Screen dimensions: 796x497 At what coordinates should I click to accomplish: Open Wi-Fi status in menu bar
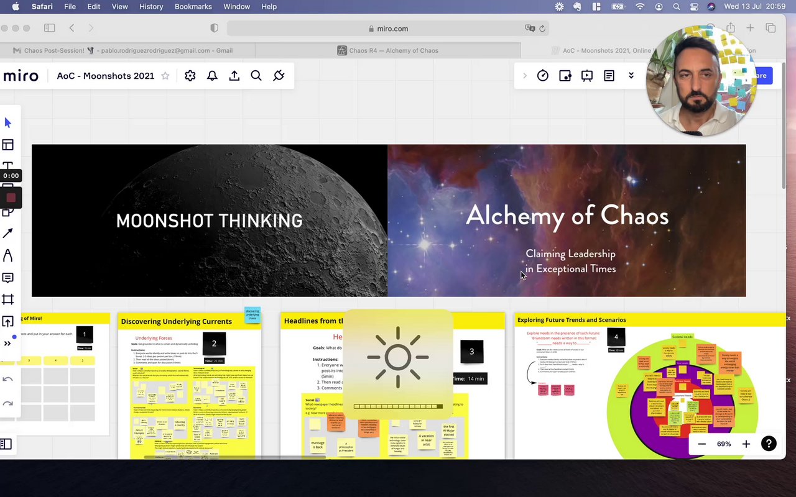(x=640, y=6)
